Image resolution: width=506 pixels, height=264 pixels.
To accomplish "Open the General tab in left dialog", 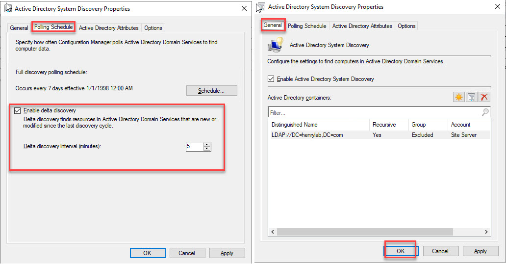I will click(19, 28).
